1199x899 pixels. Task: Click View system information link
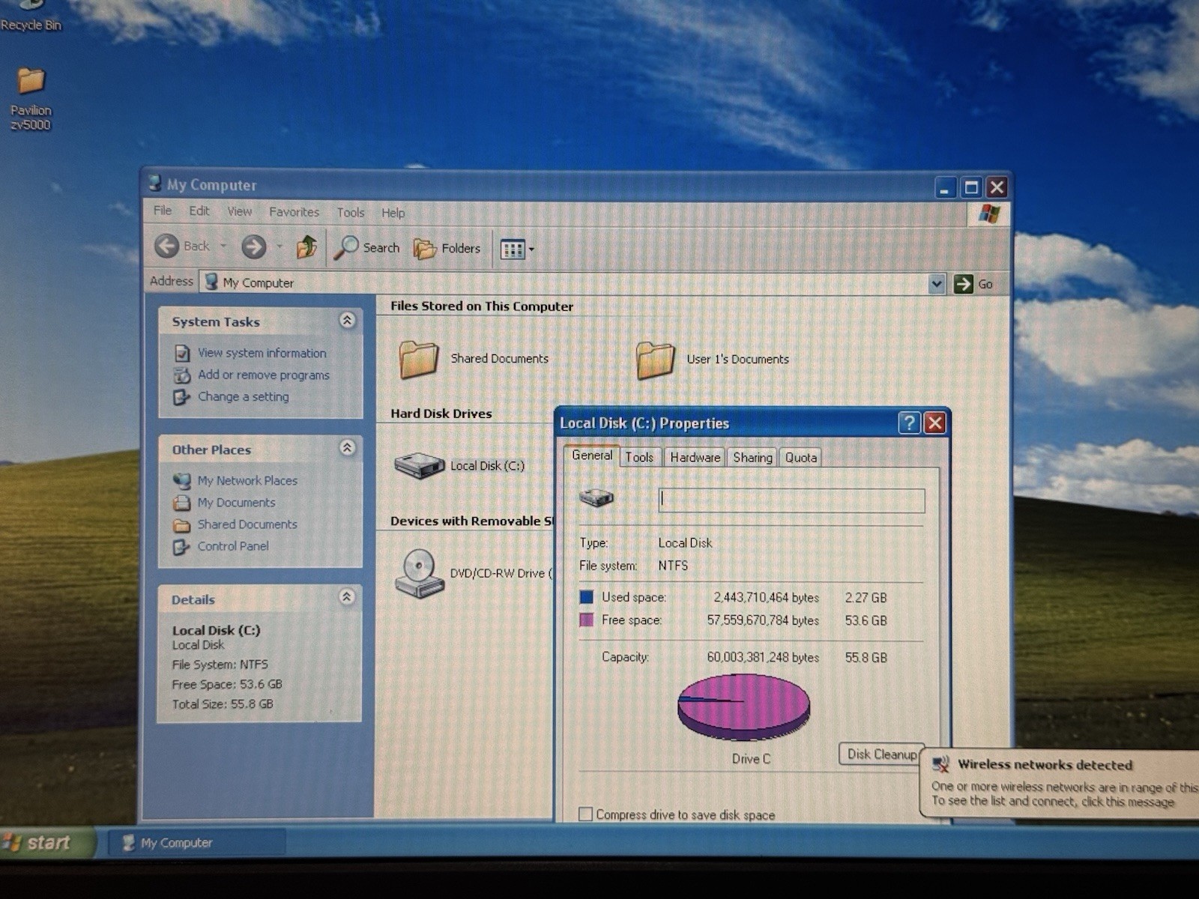(262, 353)
